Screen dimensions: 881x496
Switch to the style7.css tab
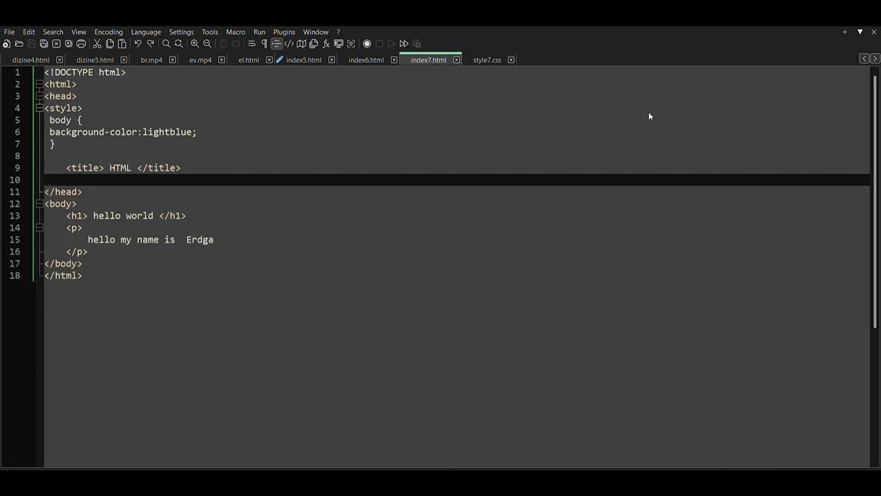(x=487, y=60)
